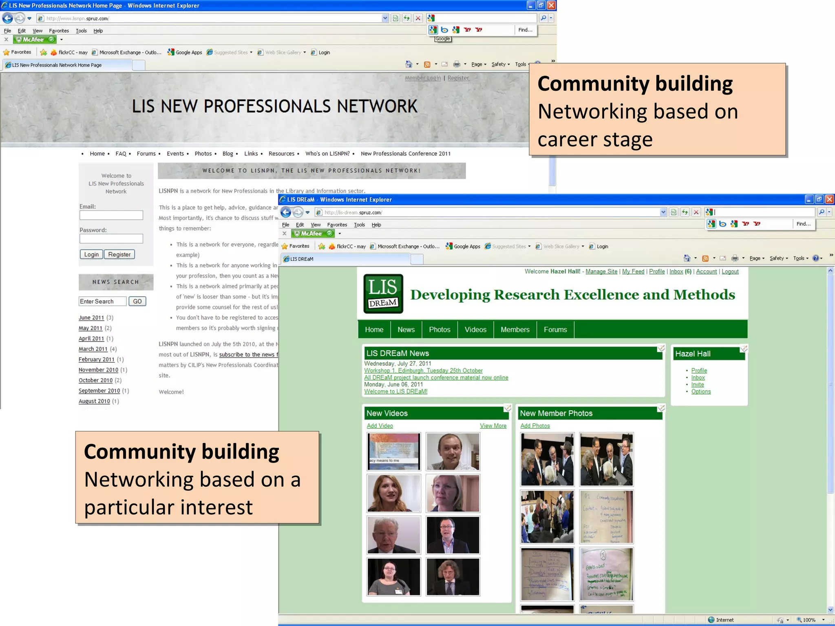Open June 2011 news archive link

coord(91,317)
